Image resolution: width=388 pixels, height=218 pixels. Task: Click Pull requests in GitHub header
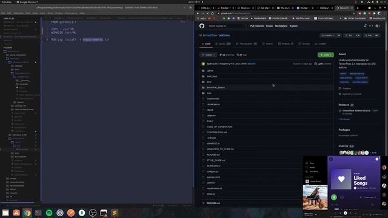point(257,26)
